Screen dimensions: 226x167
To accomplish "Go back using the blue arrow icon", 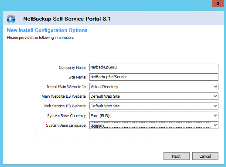I will [11, 19].
